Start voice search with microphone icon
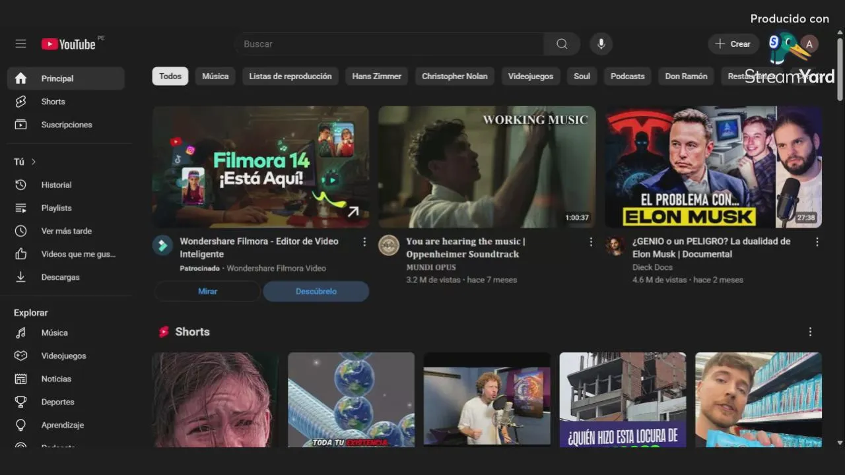 pos(601,44)
